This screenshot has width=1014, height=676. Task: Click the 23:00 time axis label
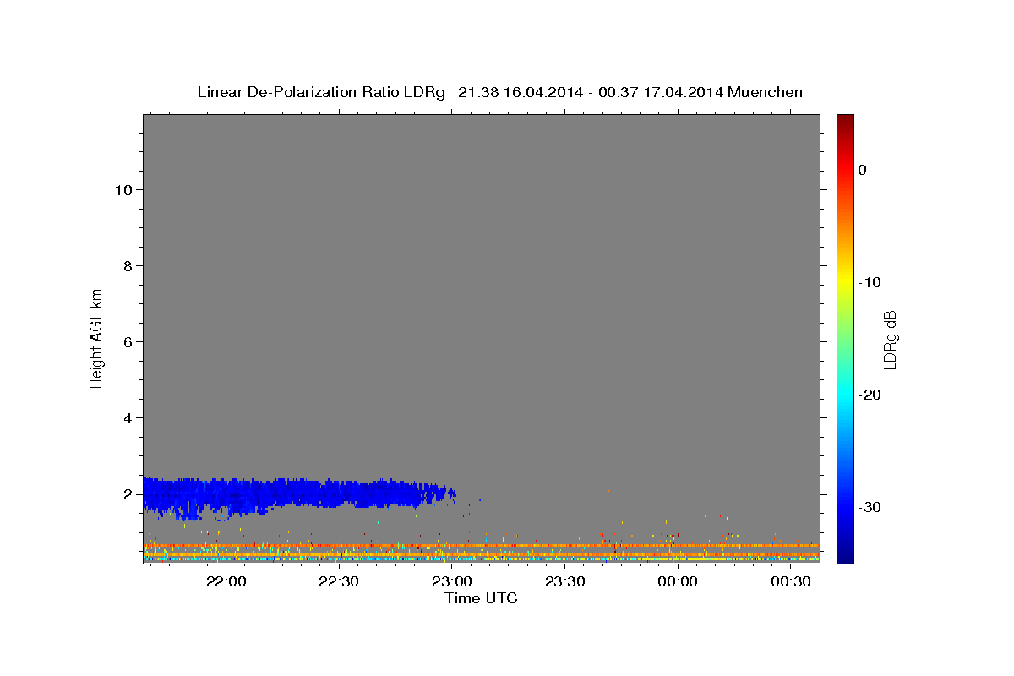(x=452, y=581)
